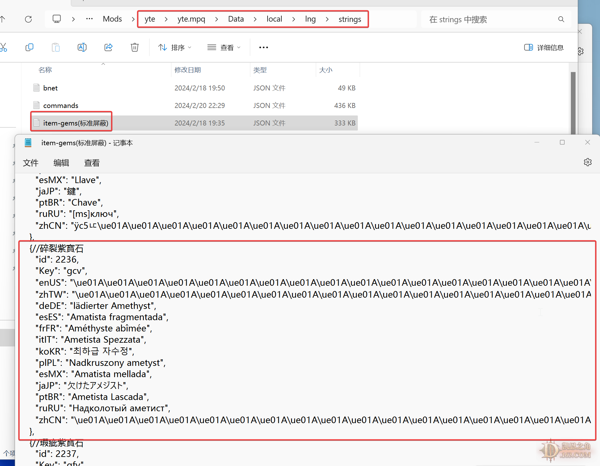Click the Refresh icon in Explorer
This screenshot has height=466, width=600.
[x=29, y=19]
